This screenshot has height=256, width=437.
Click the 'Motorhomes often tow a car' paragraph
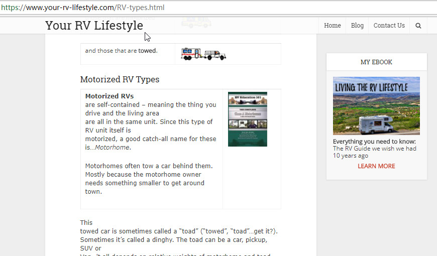click(x=149, y=179)
